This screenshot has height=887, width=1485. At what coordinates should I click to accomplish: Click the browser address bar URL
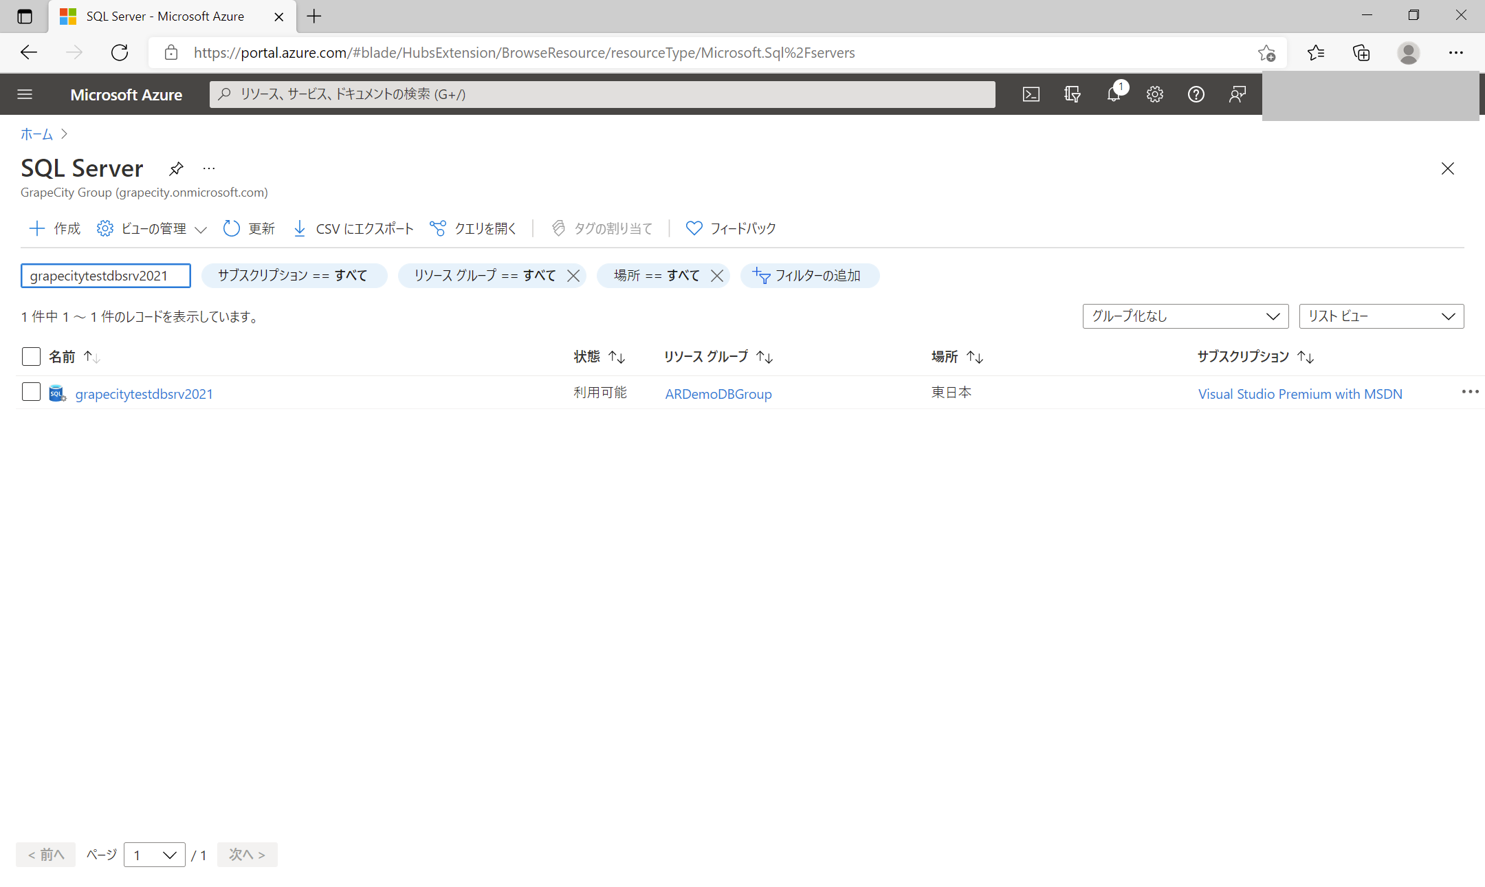point(525,53)
